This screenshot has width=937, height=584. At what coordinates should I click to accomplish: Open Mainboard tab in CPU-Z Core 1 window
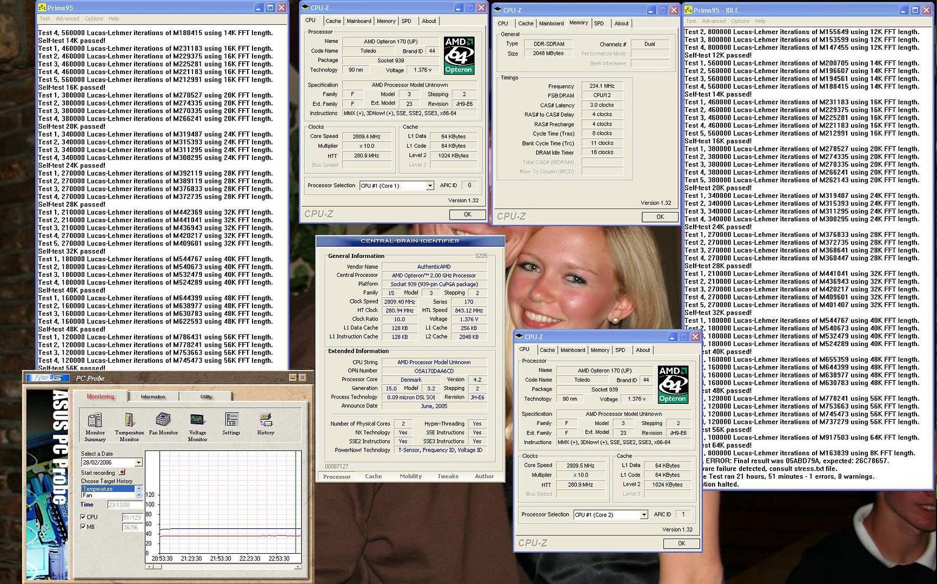coord(359,21)
